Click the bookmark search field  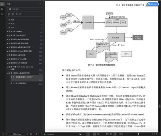(24, 9)
